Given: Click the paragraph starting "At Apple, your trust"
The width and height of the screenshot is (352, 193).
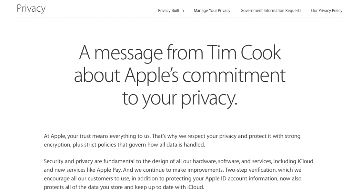Looking at the screenshot, I should pyautogui.click(x=172, y=141).
